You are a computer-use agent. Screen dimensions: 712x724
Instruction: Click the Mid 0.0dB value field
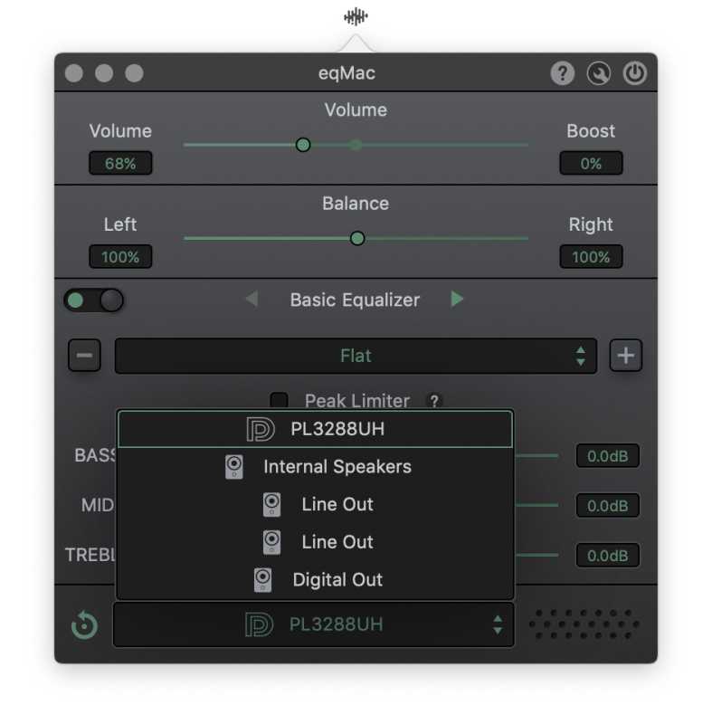pos(608,506)
